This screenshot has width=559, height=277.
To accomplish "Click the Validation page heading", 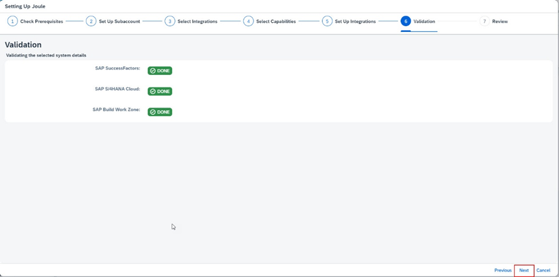I will click(x=23, y=45).
